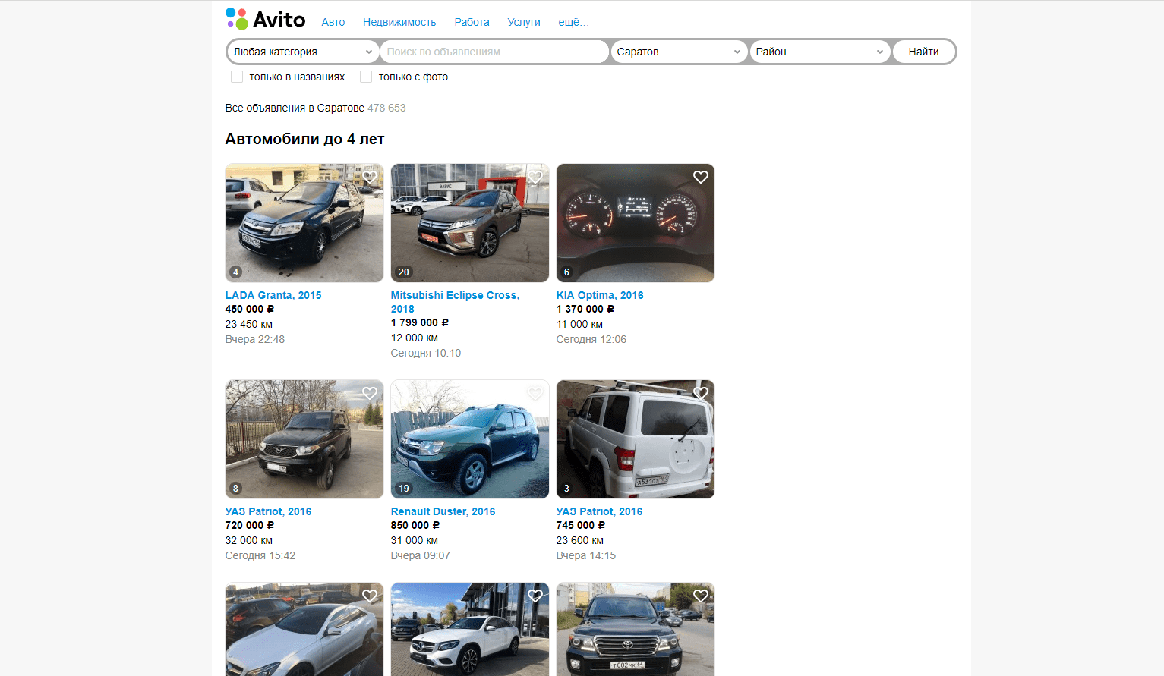The height and width of the screenshot is (676, 1164).
Task: Open the Район district dropdown
Action: coord(819,52)
